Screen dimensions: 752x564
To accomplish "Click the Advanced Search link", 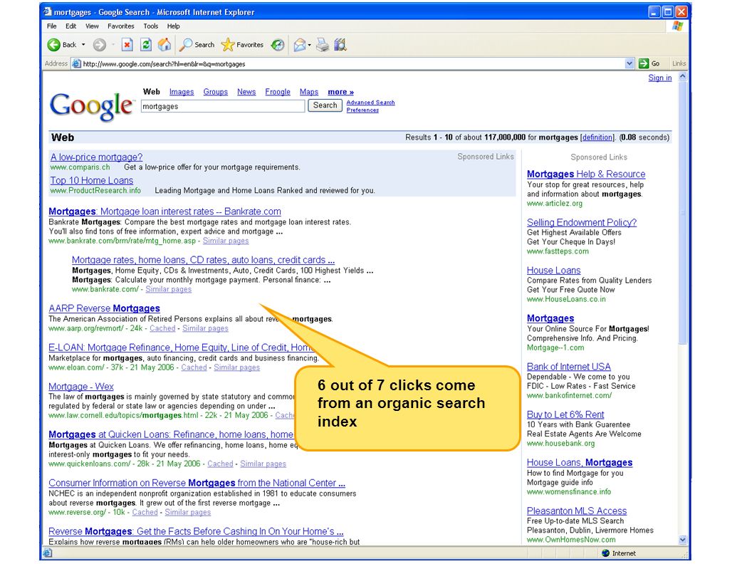I will pos(371,102).
